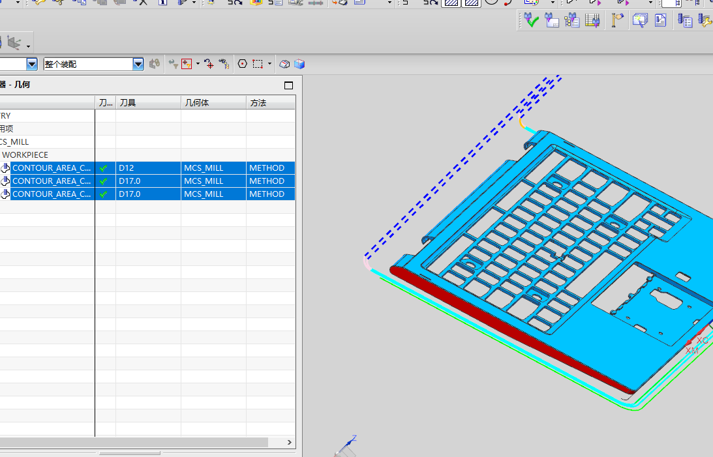This screenshot has width=713, height=457.
Task: Open the 整个装配 selection scope dropdown
Action: [138, 64]
